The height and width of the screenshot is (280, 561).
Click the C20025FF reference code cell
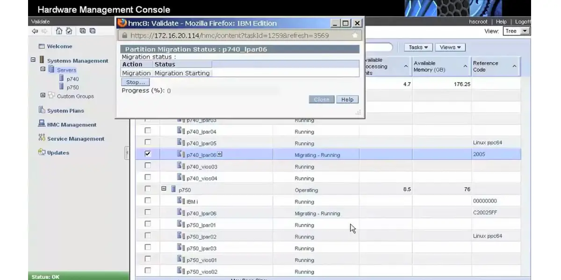[485, 213]
